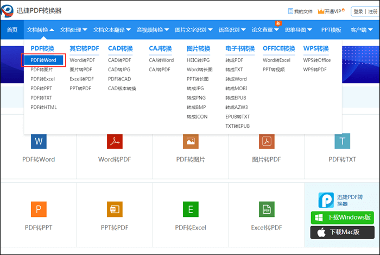Screen dimensions: 380x255
Task: Click the PDF转Excel tile label
Action: coord(191,228)
